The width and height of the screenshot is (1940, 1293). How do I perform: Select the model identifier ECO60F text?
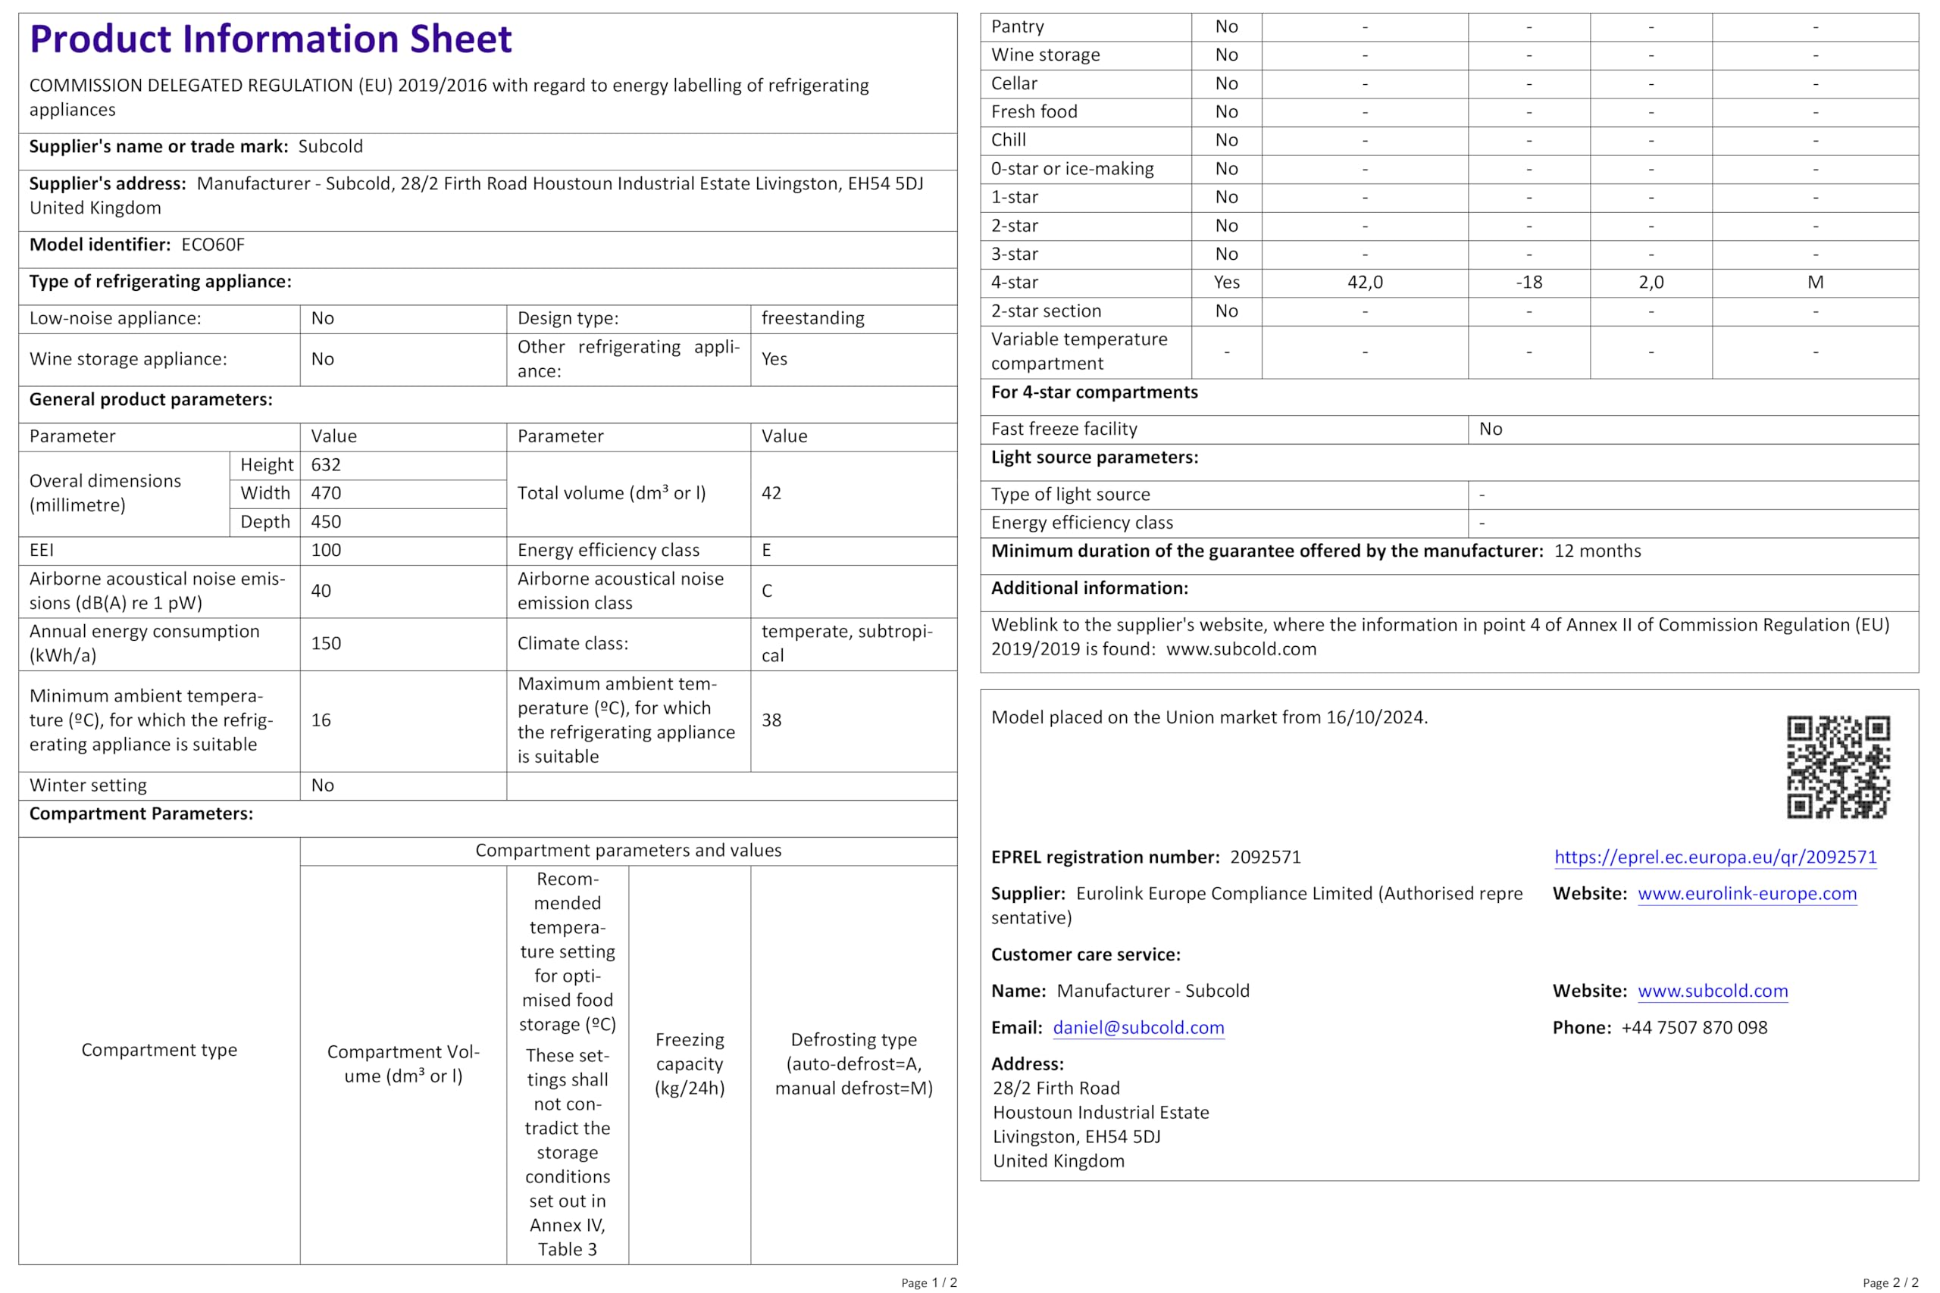tap(213, 245)
